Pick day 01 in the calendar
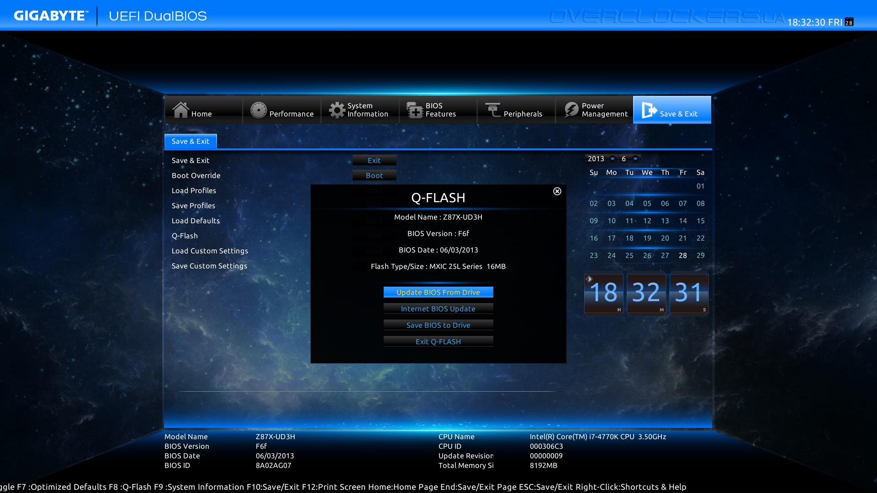 [700, 186]
